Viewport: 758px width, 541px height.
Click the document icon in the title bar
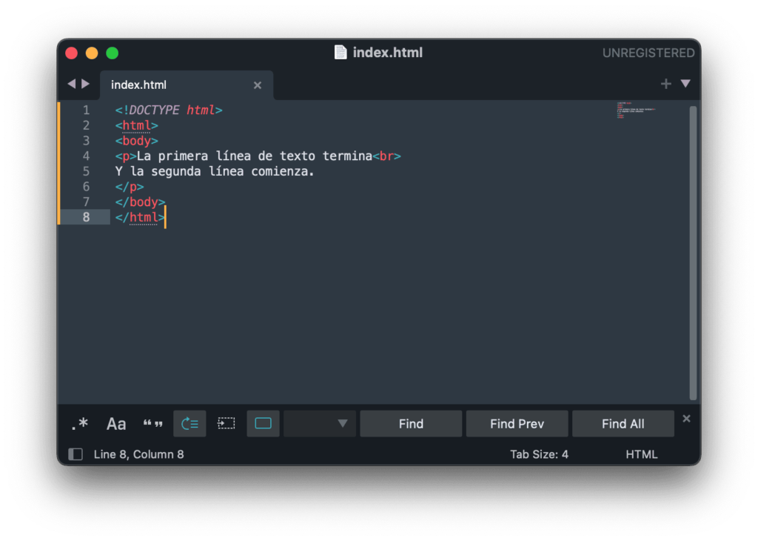[x=341, y=52]
